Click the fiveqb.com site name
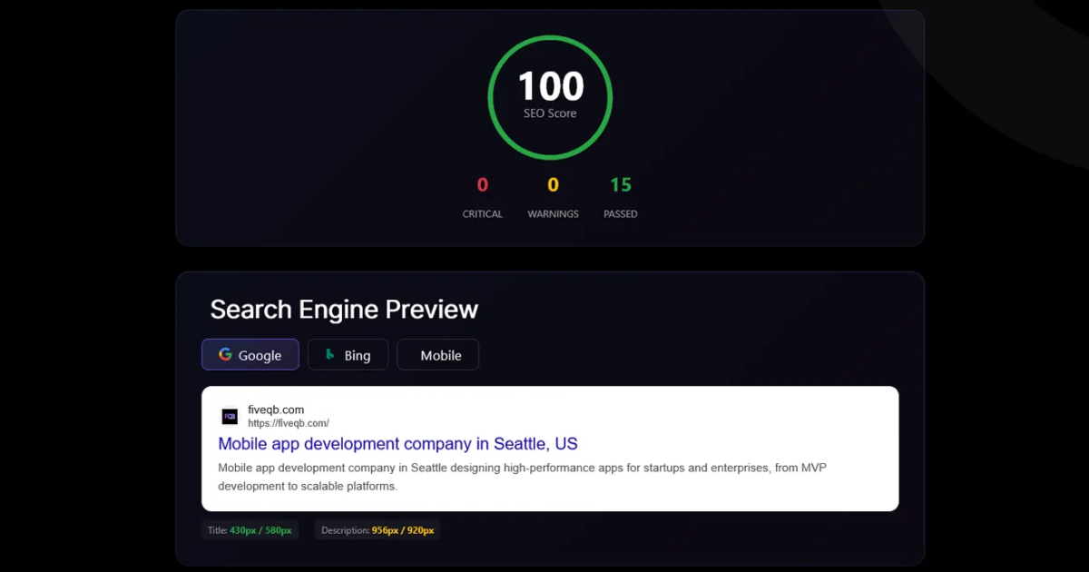Screen dimensions: 1089x572 tap(276, 409)
